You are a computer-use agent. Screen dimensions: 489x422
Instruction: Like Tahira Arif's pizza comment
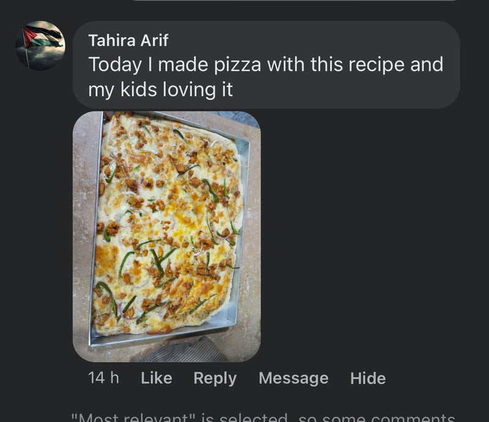click(x=156, y=379)
